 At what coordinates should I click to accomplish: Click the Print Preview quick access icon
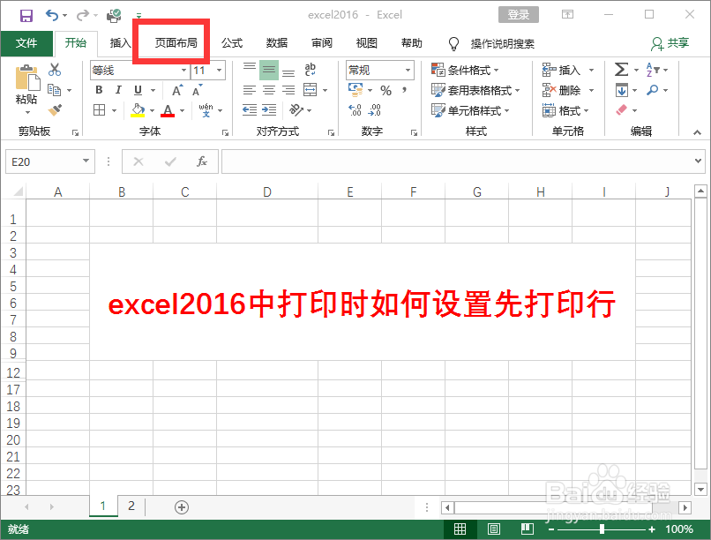coord(114,15)
